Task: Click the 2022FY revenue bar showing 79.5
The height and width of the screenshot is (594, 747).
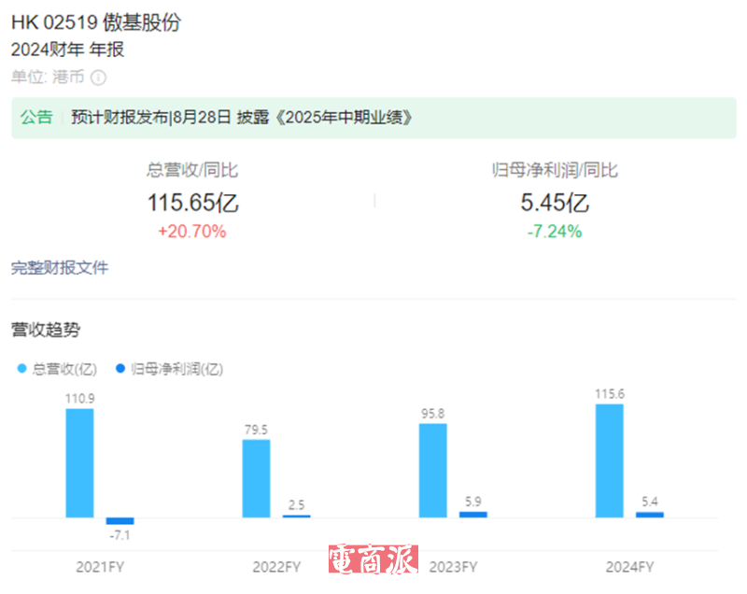Action: click(x=257, y=478)
